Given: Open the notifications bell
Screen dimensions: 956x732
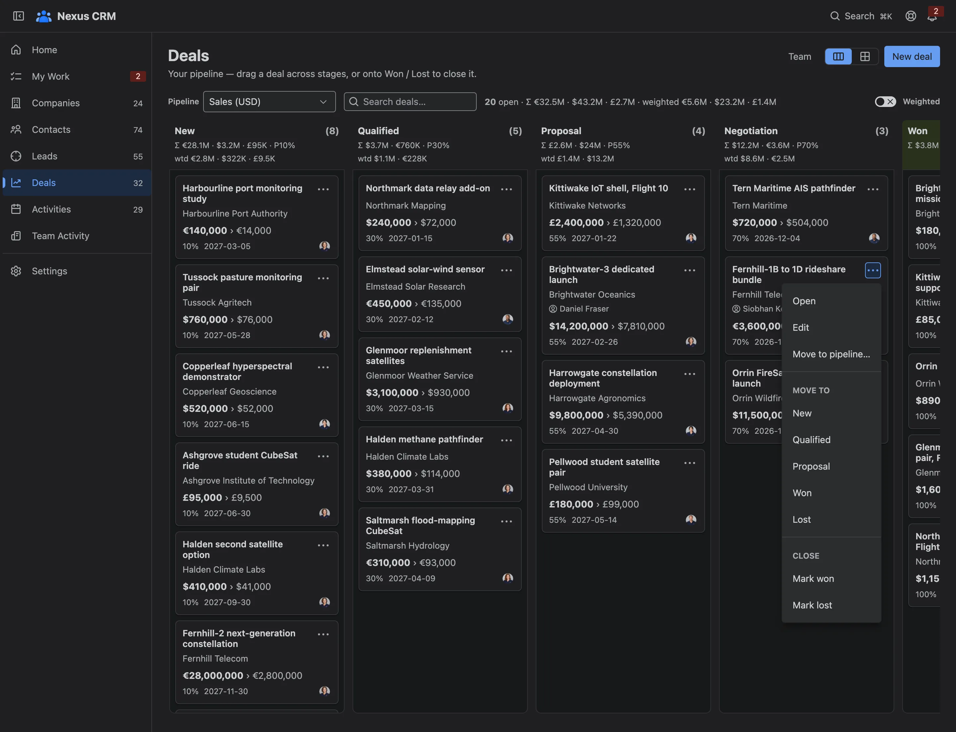Looking at the screenshot, I should click(x=932, y=16).
